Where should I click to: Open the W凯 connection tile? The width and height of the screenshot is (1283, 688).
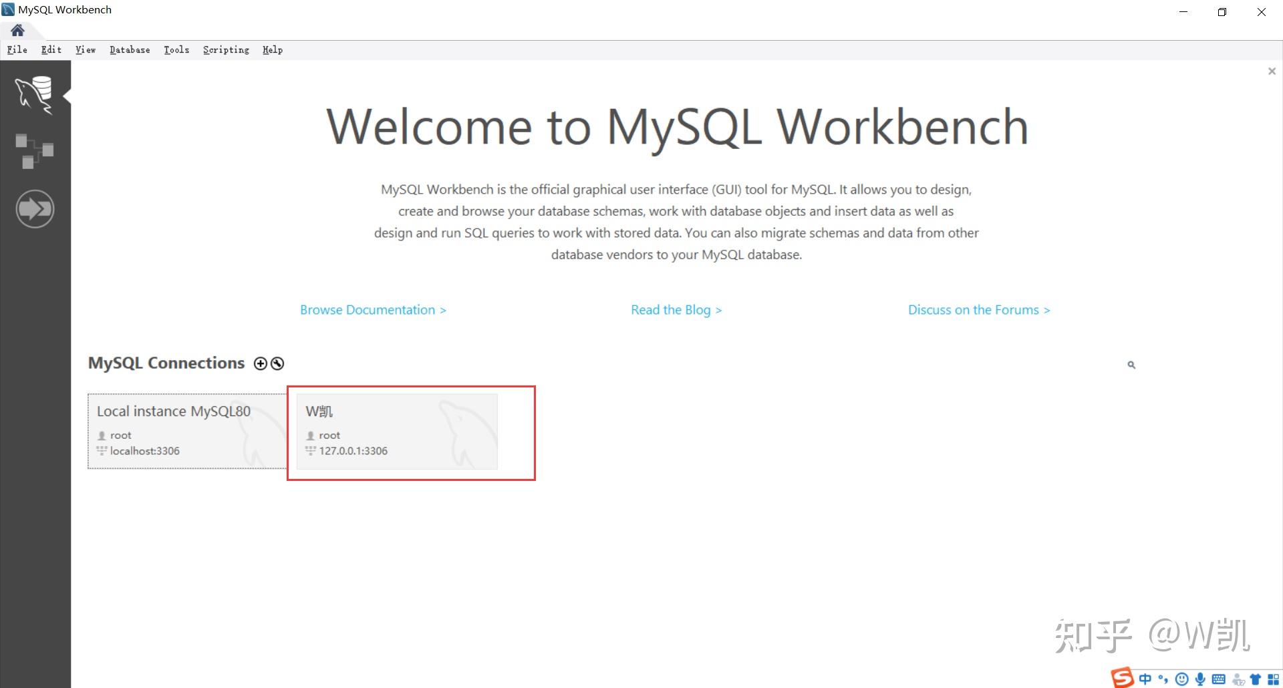point(397,431)
